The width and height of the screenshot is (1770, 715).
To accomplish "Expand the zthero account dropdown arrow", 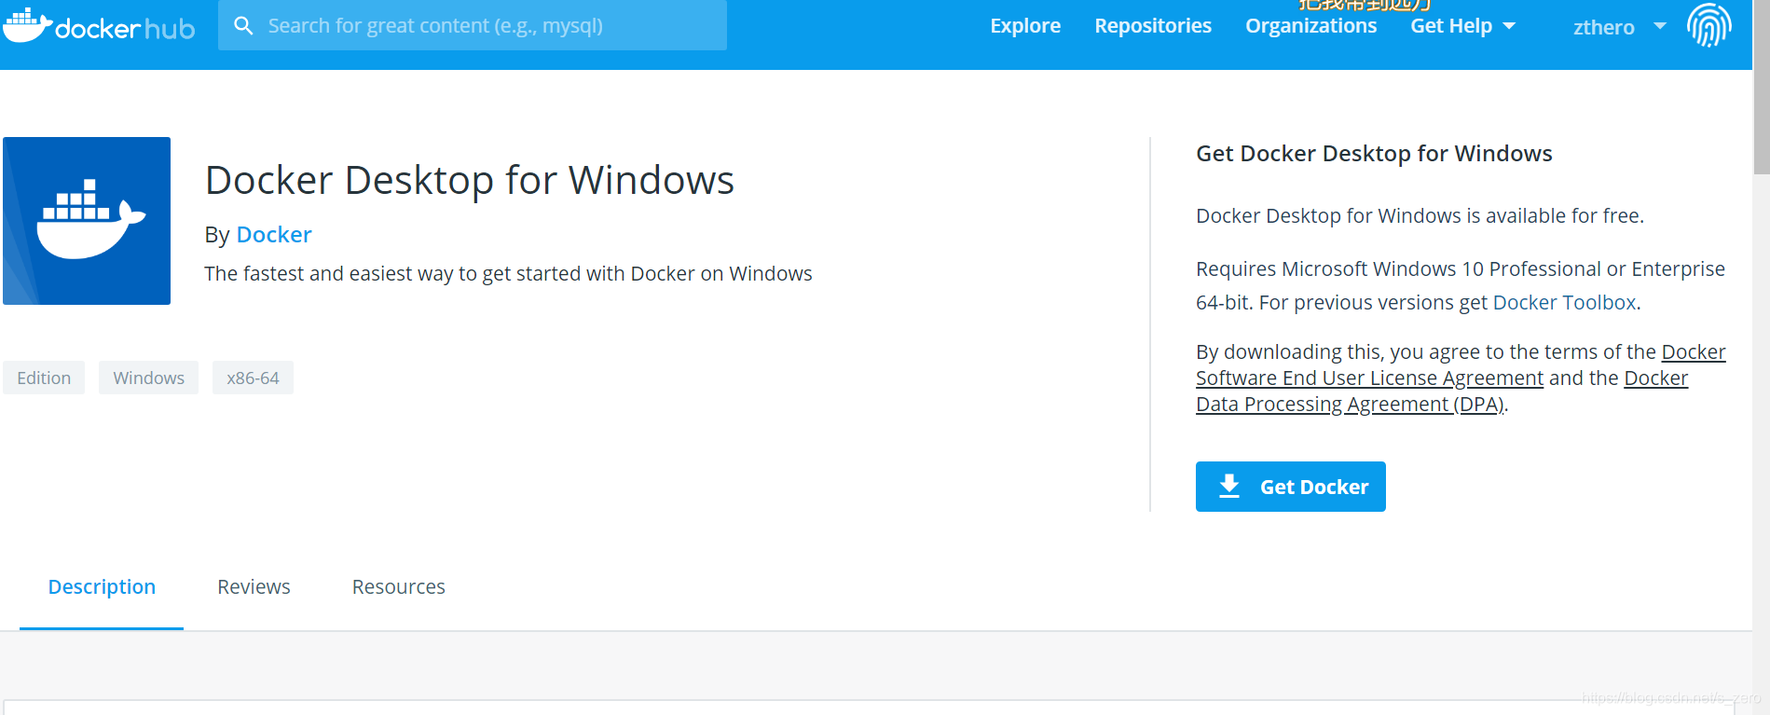I will (x=1660, y=26).
